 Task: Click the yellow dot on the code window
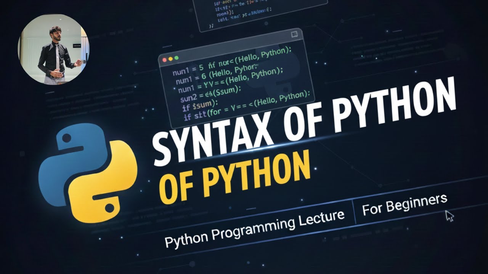(170, 59)
